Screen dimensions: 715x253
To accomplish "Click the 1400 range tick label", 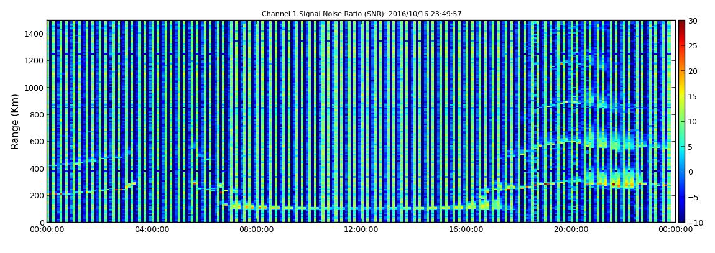I will click(35, 34).
